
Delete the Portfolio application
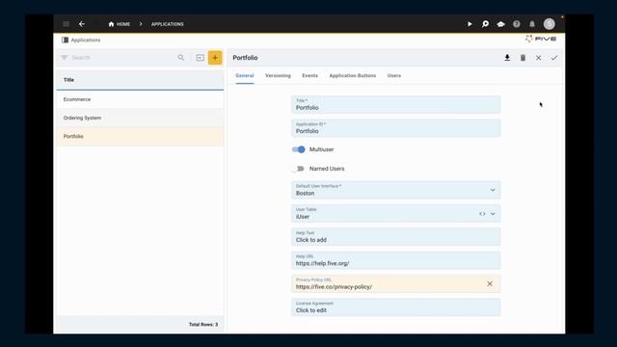[523, 58]
